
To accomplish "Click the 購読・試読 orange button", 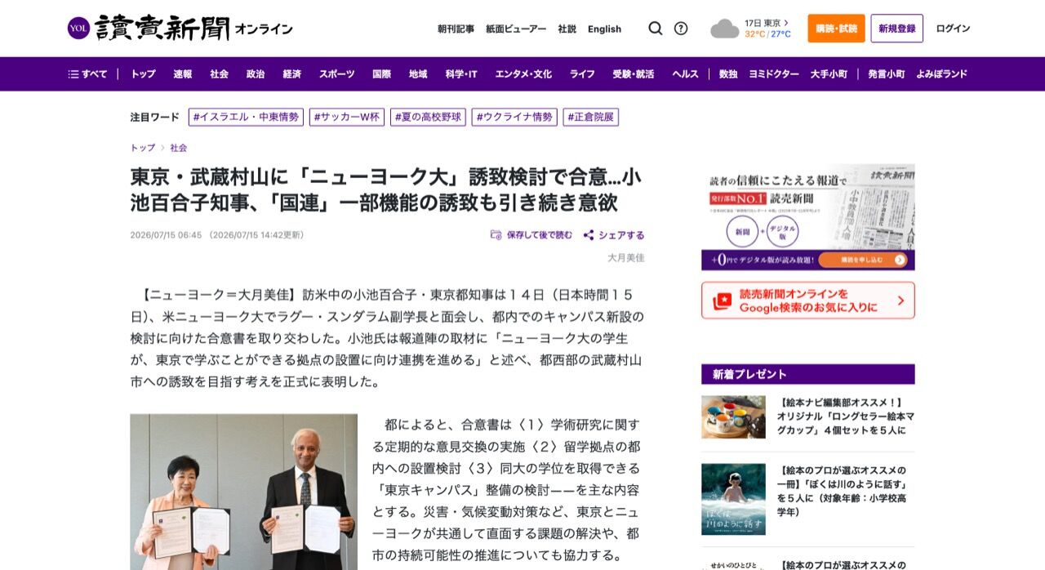I will coord(836,29).
